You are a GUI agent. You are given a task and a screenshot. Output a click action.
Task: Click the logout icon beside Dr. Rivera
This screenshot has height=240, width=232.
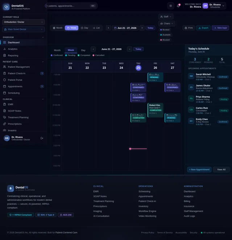42,138
